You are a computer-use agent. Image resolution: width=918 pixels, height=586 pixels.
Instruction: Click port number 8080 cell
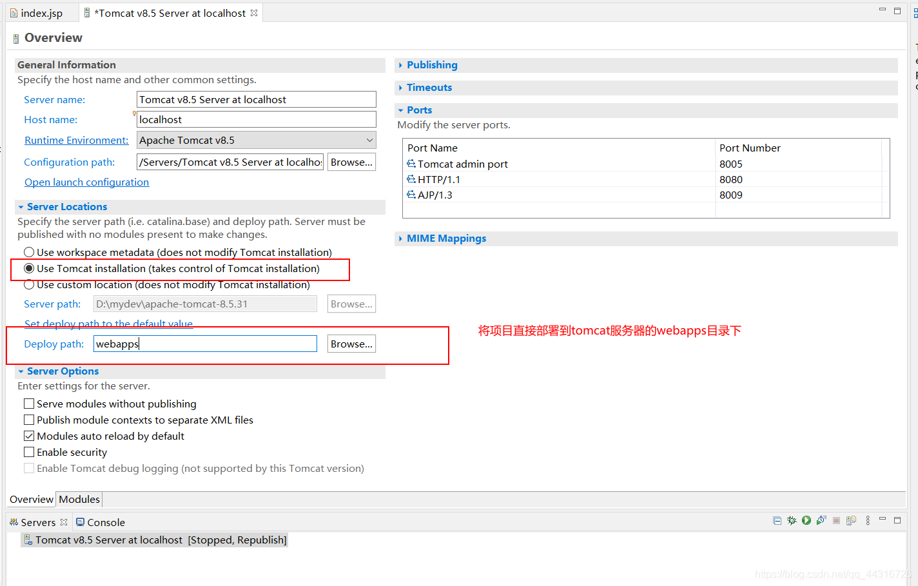coord(731,179)
